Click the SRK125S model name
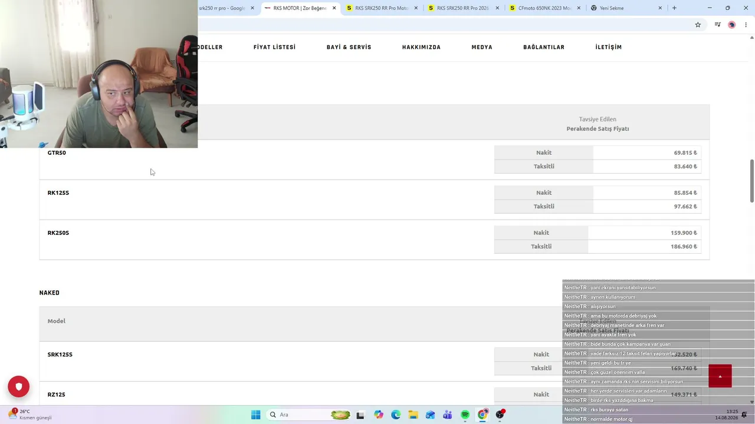Screen dimensions: 755x424 (x=60, y=355)
